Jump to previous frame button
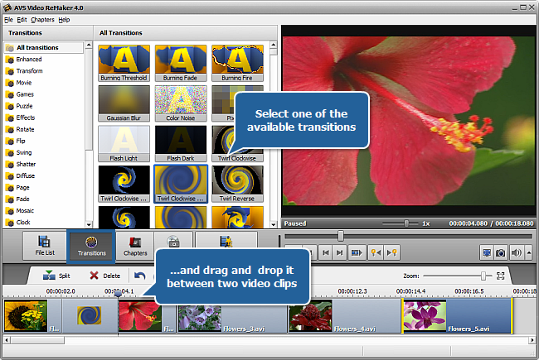This screenshot has width=539, height=360. pos(326,253)
